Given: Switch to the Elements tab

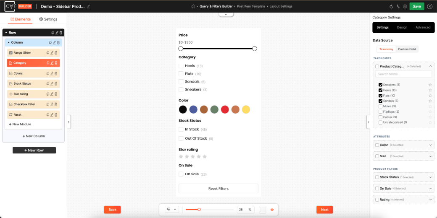Looking at the screenshot, I should 21,19.
